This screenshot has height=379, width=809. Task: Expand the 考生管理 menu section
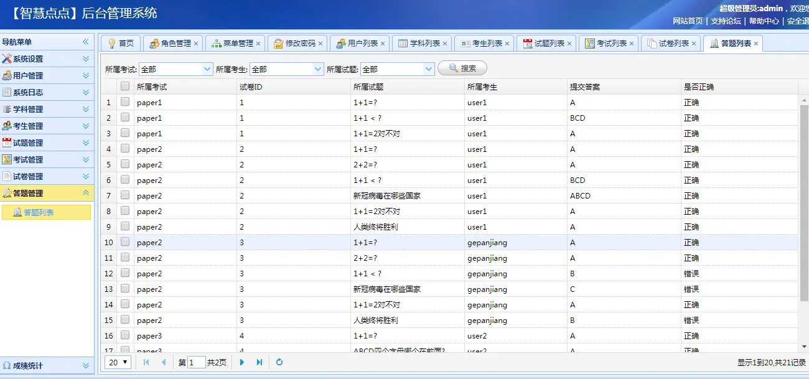86,126
